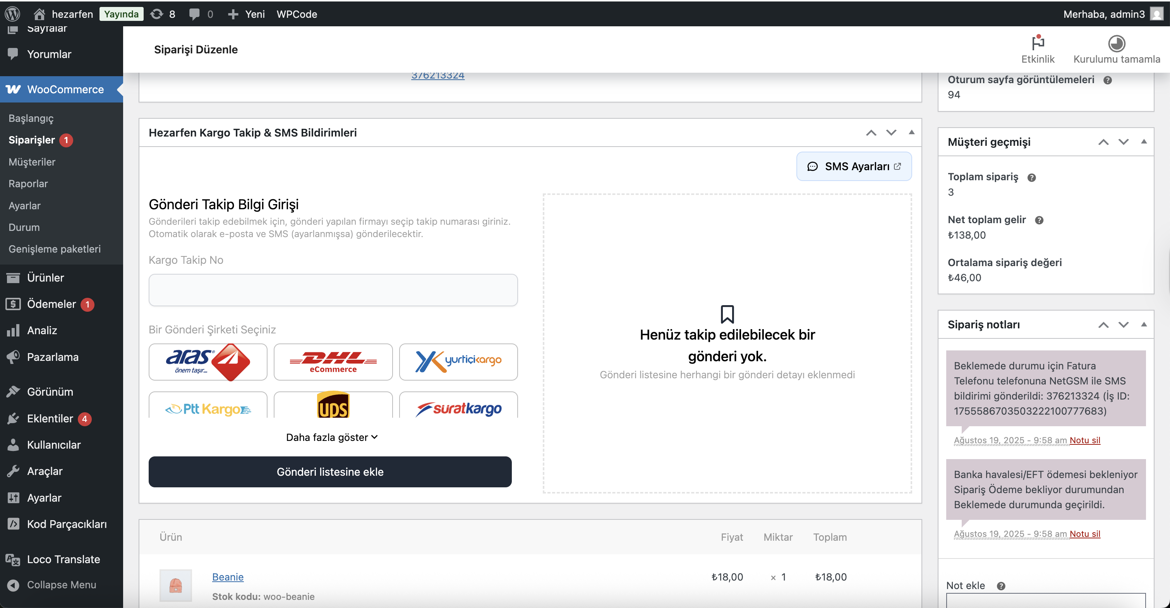Click help icon next to Net toplam gelir
This screenshot has width=1170, height=608.
coord(1040,220)
